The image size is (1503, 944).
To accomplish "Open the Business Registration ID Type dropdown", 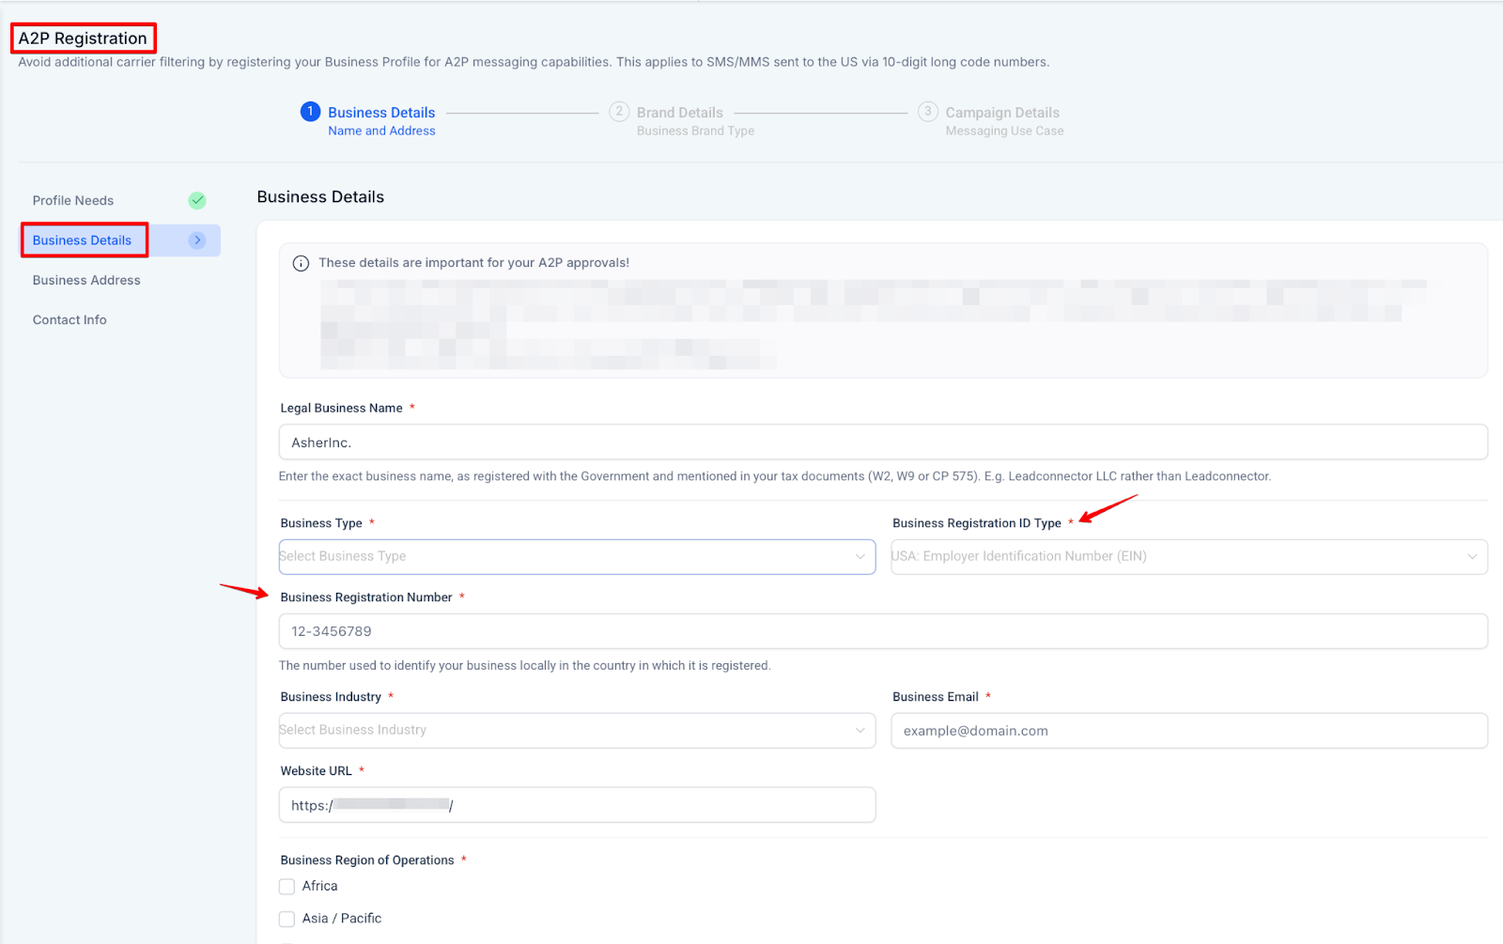I will pos(1188,557).
